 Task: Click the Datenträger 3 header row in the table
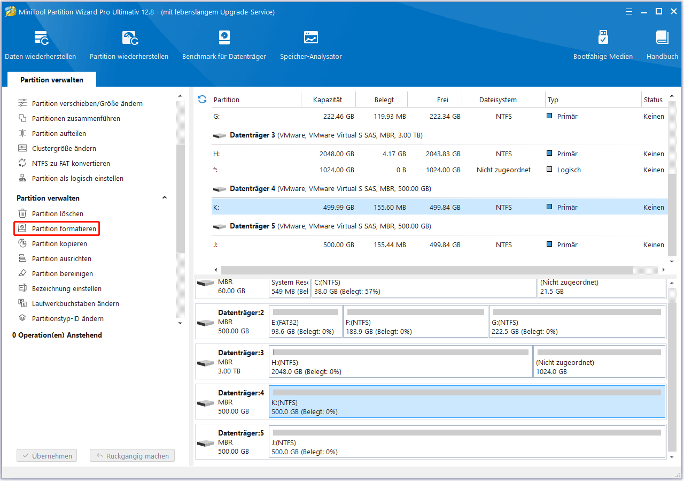click(439, 135)
